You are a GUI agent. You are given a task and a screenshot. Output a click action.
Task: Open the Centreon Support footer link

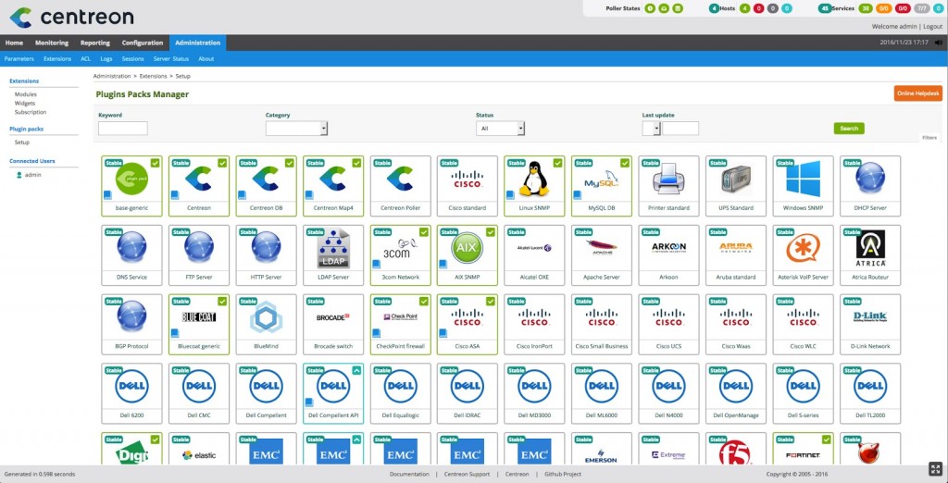467,474
